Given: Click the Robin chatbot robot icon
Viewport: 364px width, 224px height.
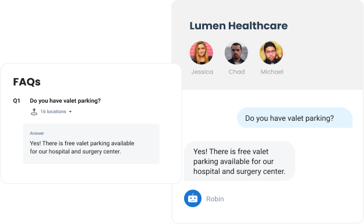Looking at the screenshot, I should point(193,198).
